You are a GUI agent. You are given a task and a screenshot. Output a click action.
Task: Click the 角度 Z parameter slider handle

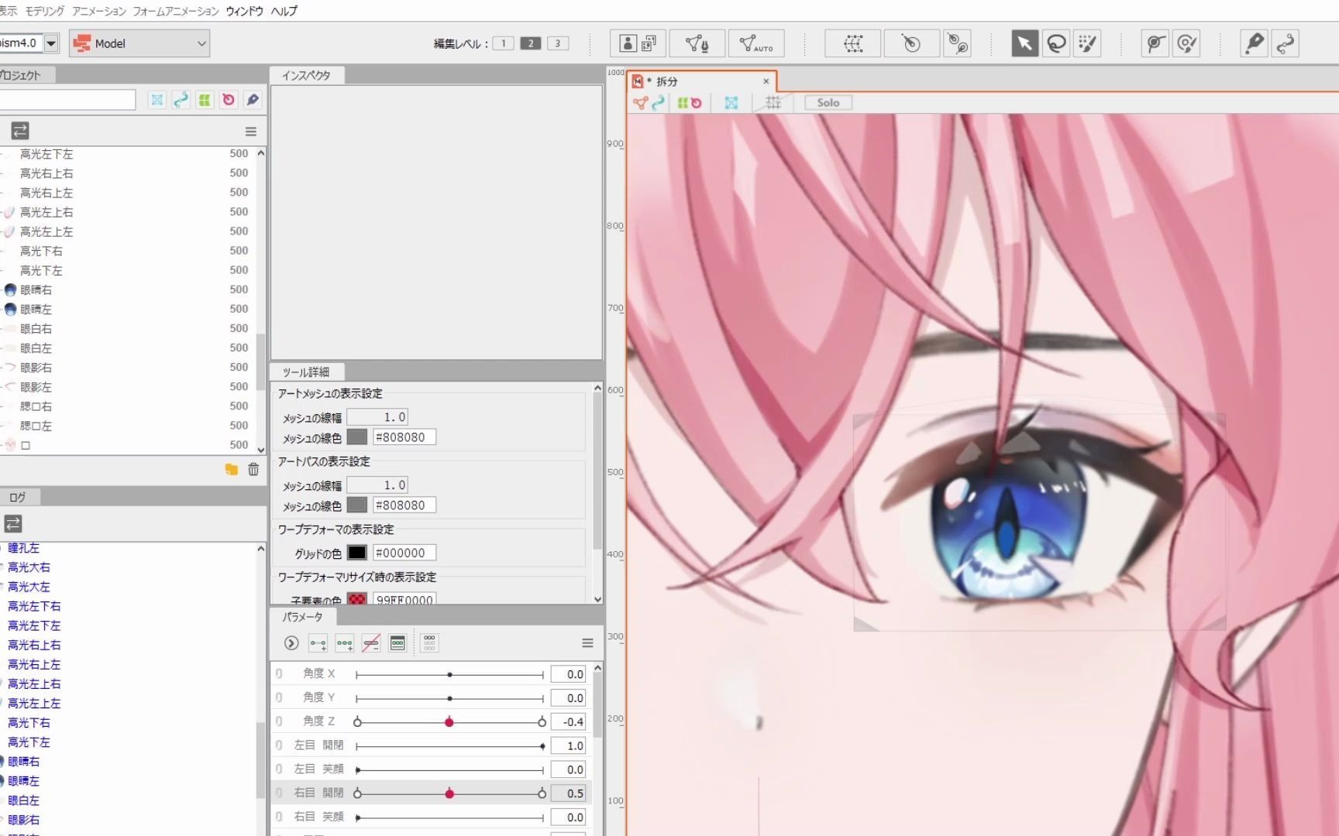click(x=449, y=722)
